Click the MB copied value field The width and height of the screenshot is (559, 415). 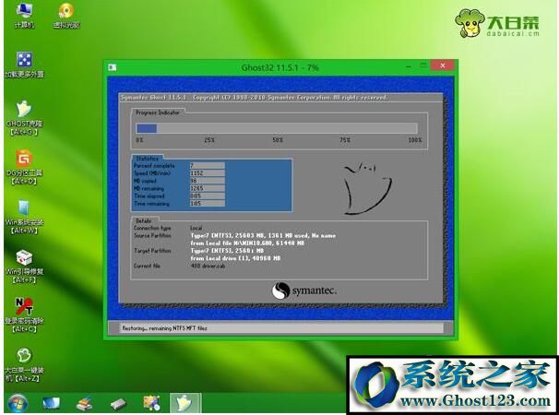point(208,181)
